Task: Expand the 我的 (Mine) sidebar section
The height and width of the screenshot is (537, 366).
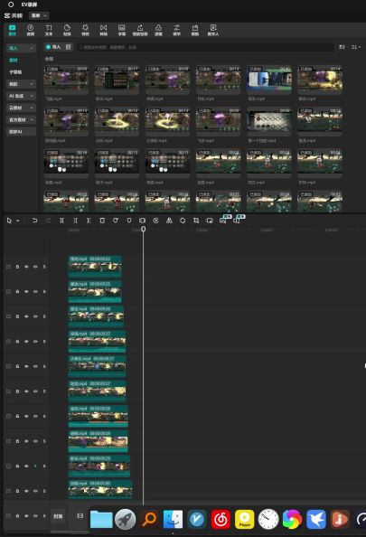Action: click(21, 84)
